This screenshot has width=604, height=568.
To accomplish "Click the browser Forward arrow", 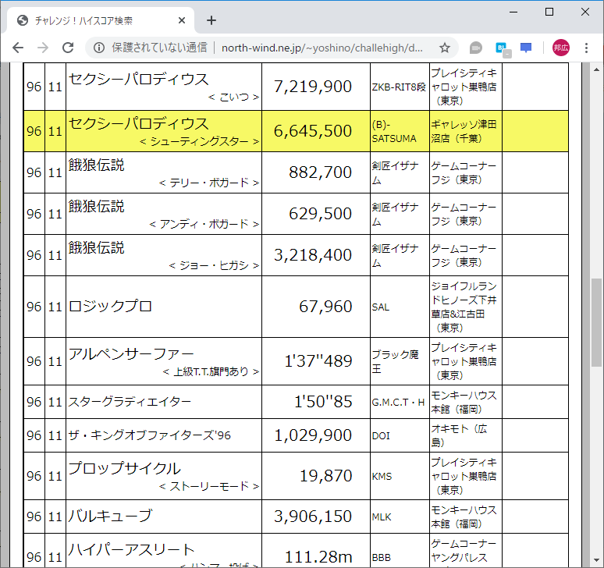I will coord(43,48).
